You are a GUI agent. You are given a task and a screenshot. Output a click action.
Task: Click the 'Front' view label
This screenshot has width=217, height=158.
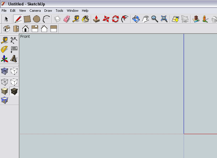(x=25, y=37)
